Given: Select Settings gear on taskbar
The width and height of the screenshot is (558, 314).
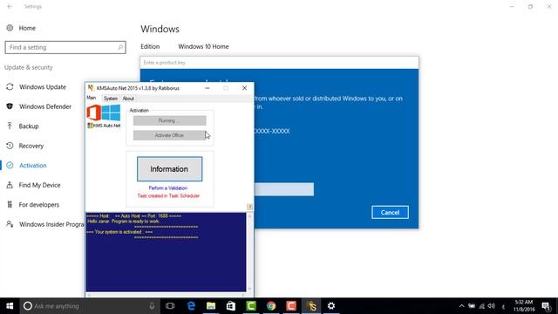Looking at the screenshot, I should tap(331, 306).
